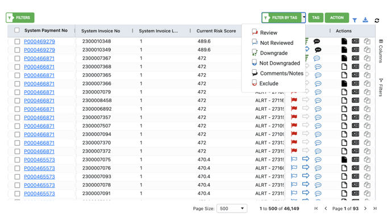Open the Columns side panel
The image size is (391, 216).
(x=381, y=51)
